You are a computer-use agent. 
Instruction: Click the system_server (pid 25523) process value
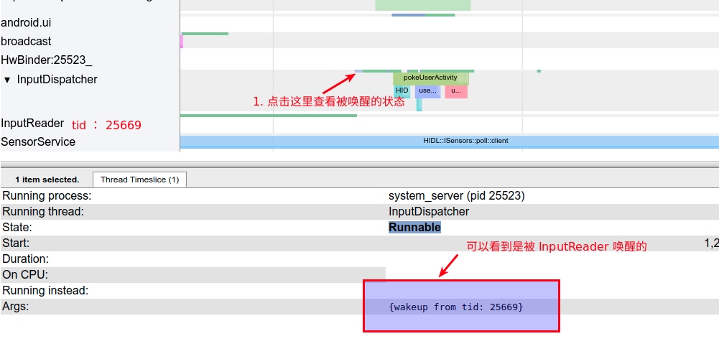tap(456, 195)
